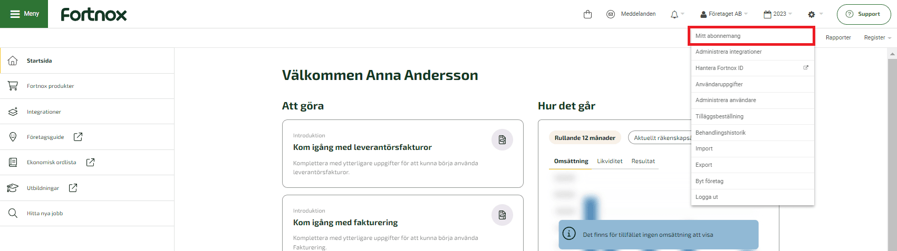The image size is (897, 251).
Task: Click the scrollbar up arrow
Action: pos(892,53)
